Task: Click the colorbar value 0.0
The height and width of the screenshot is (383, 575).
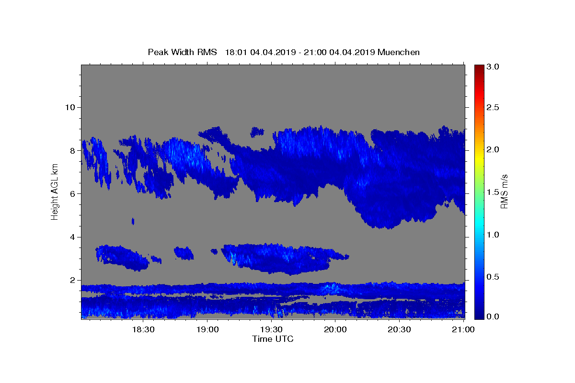Action: point(494,316)
